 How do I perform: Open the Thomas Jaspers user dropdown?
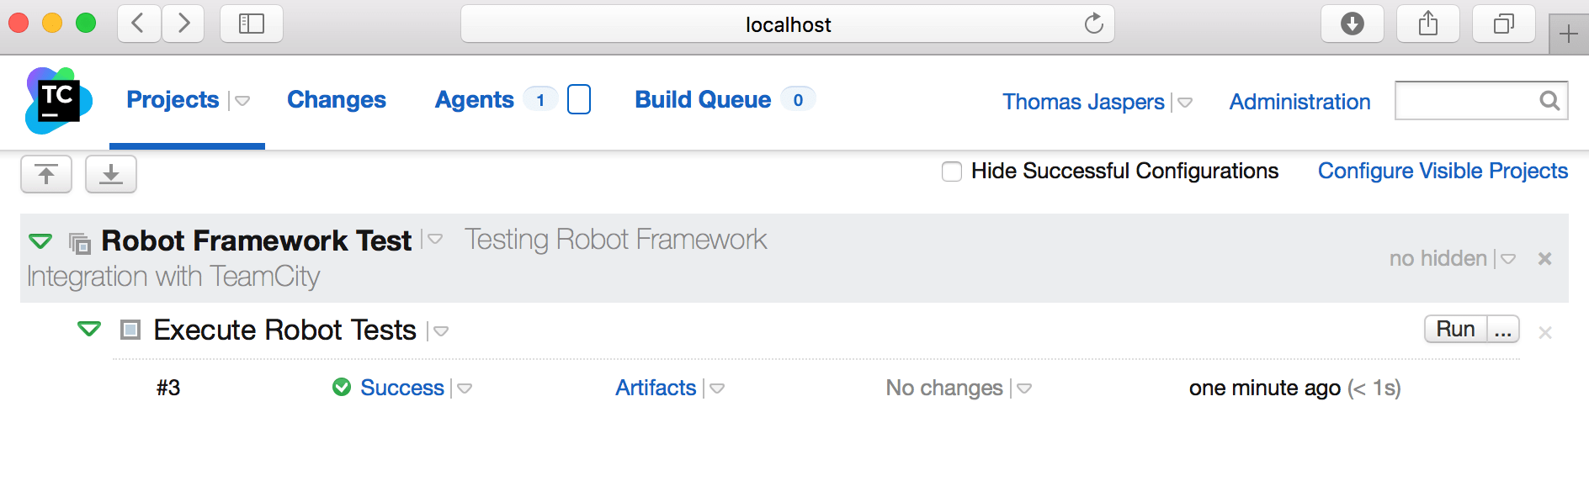tap(1185, 103)
